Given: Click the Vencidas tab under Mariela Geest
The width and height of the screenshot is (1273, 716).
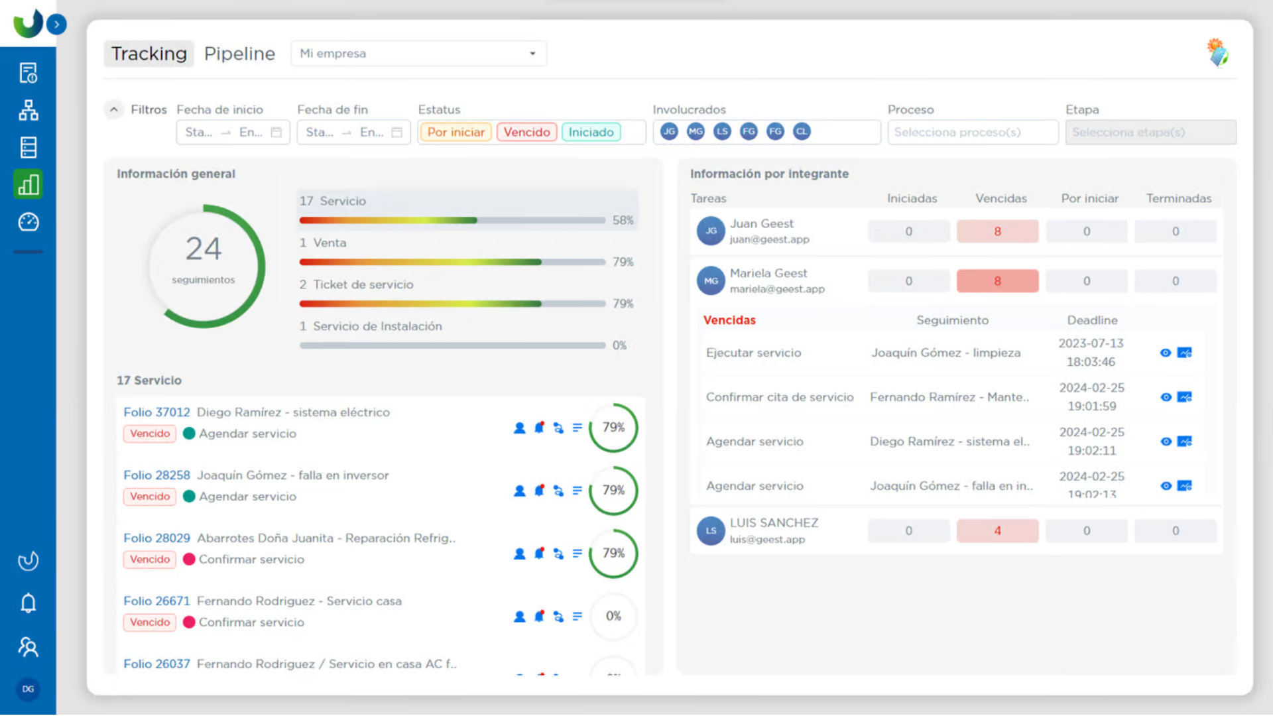Looking at the screenshot, I should (x=729, y=320).
